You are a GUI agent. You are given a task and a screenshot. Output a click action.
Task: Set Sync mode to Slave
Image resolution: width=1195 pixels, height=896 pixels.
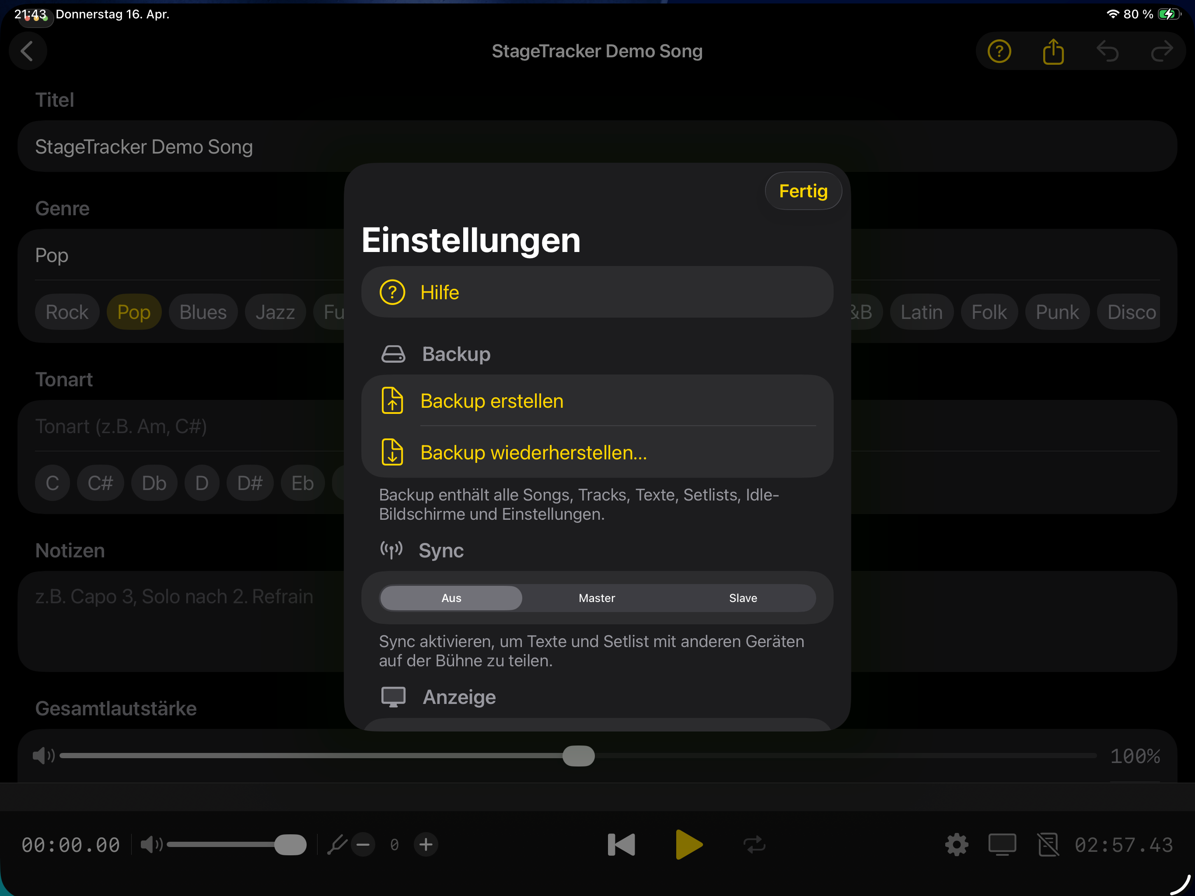click(743, 598)
